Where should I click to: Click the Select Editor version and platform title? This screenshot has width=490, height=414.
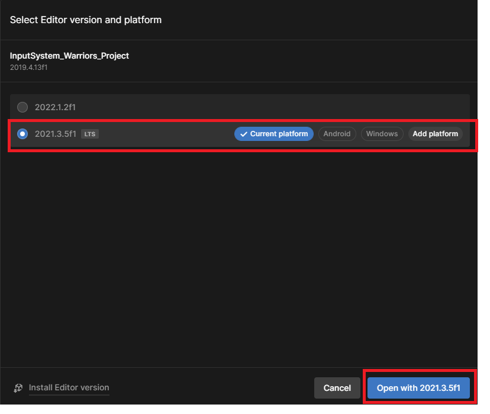(86, 20)
